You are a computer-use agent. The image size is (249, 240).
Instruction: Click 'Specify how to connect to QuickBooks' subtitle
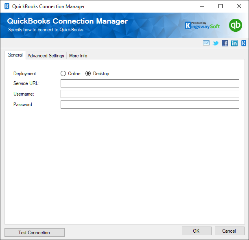click(46, 30)
